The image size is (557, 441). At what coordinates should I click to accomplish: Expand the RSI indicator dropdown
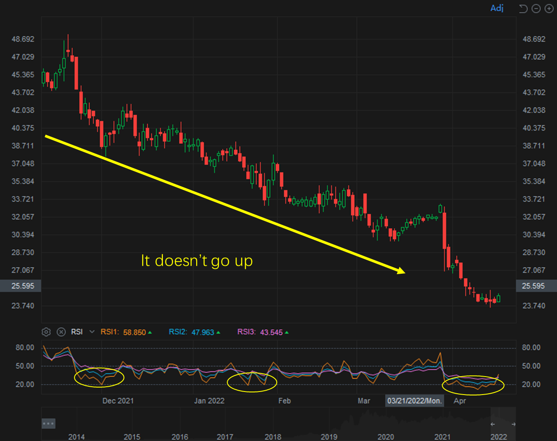(x=92, y=332)
